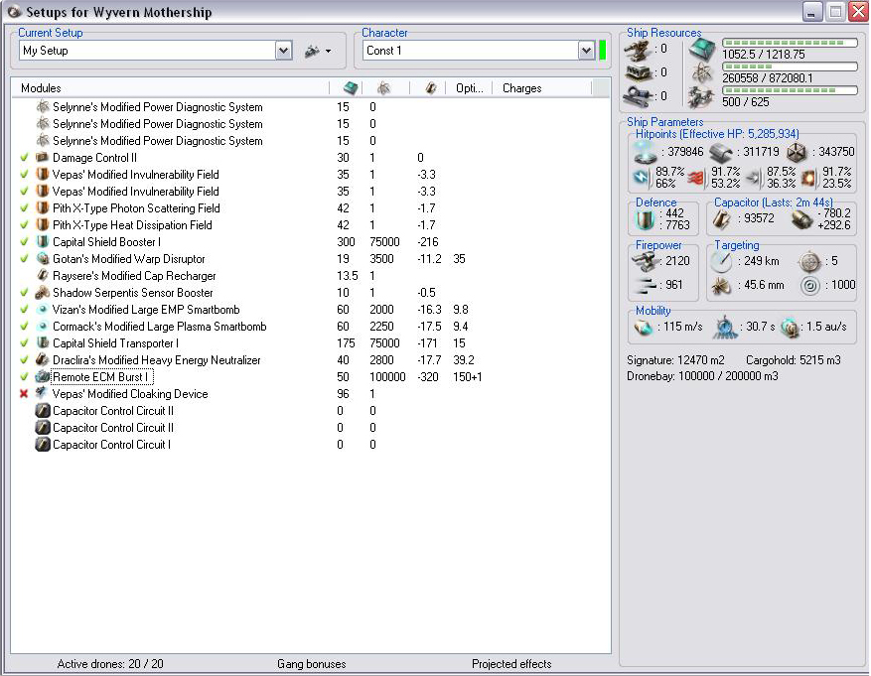Toggle Vizan's Modified Large EMP Smartbomb checkmark
The width and height of the screenshot is (871, 676).
coord(24,310)
